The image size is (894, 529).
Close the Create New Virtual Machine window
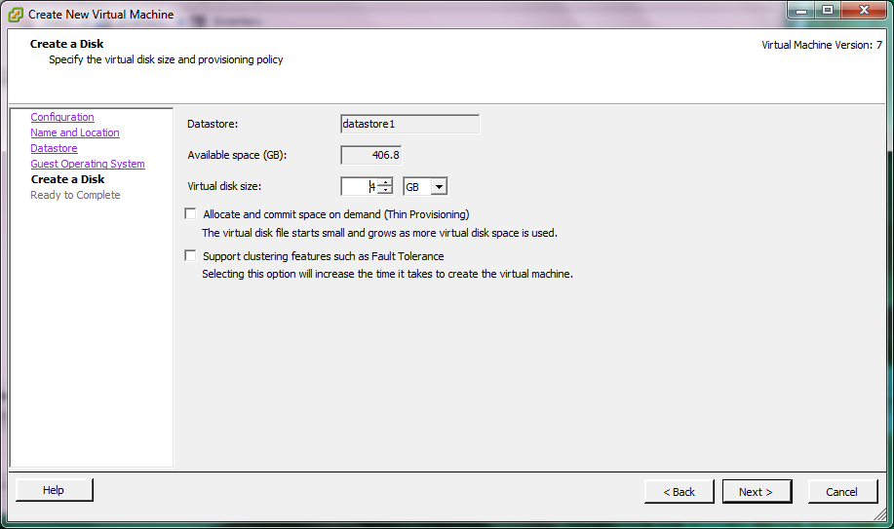(x=864, y=11)
